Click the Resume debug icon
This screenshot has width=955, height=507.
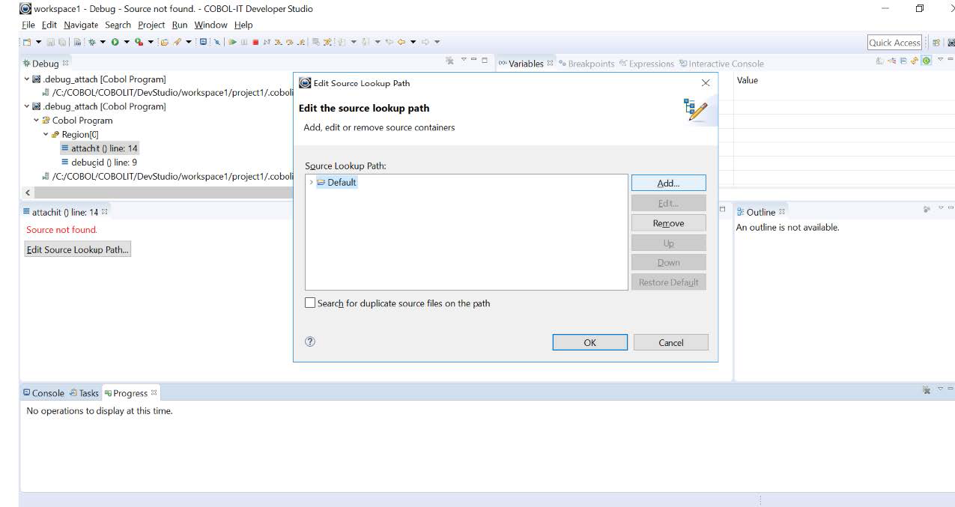pos(232,42)
